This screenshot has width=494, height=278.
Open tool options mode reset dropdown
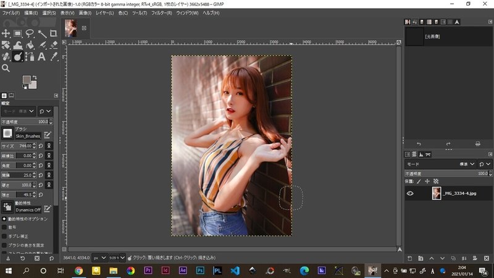(44, 111)
